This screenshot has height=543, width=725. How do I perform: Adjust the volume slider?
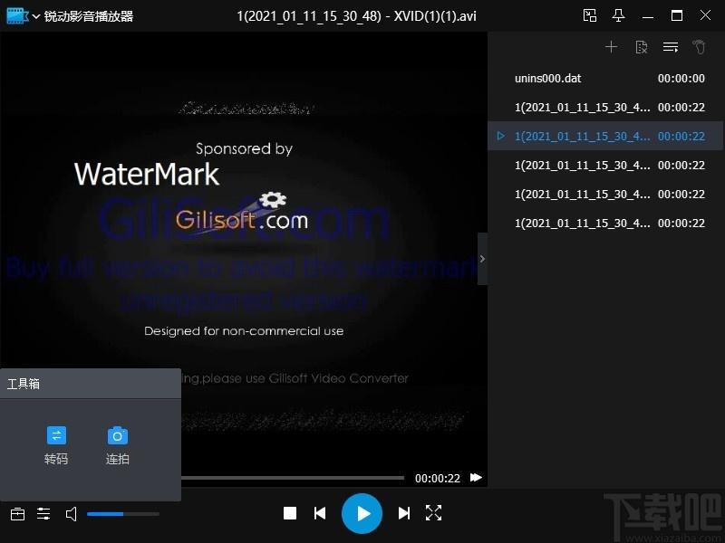[123, 513]
